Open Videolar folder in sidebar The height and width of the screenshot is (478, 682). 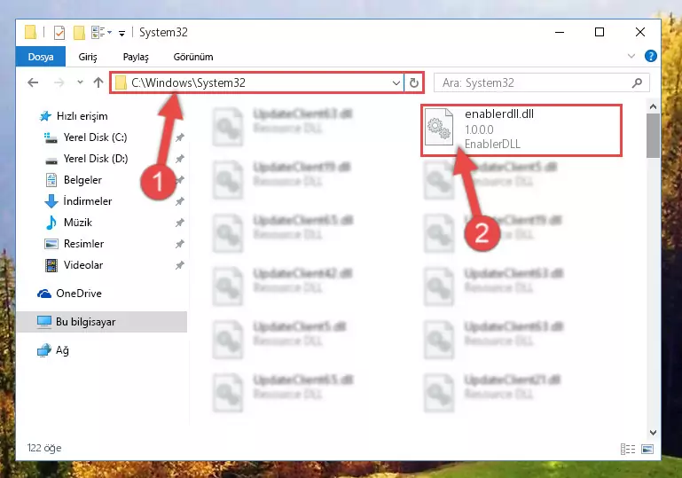[x=83, y=265]
